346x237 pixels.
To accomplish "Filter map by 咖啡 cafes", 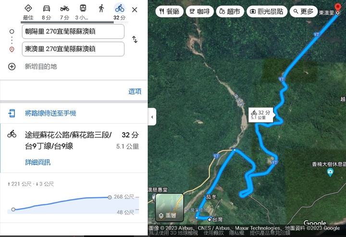I will tap(200, 11).
